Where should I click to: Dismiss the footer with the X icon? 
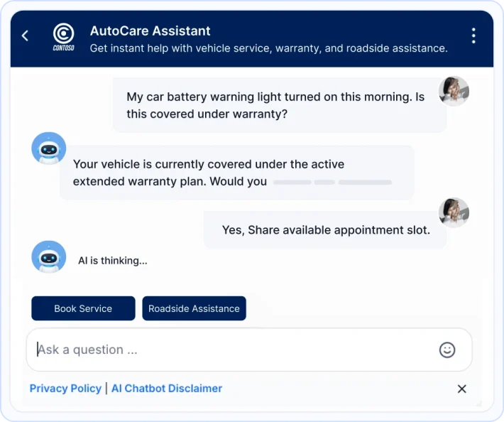pyautogui.click(x=462, y=389)
